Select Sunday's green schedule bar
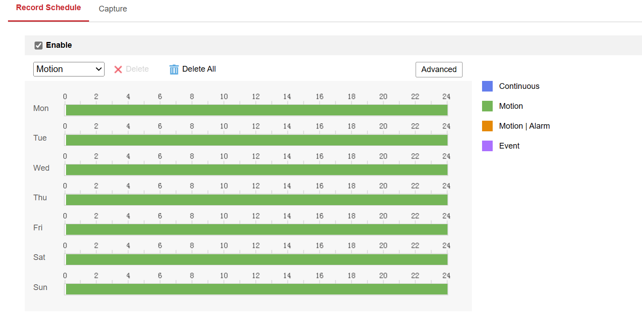 pyautogui.click(x=256, y=289)
